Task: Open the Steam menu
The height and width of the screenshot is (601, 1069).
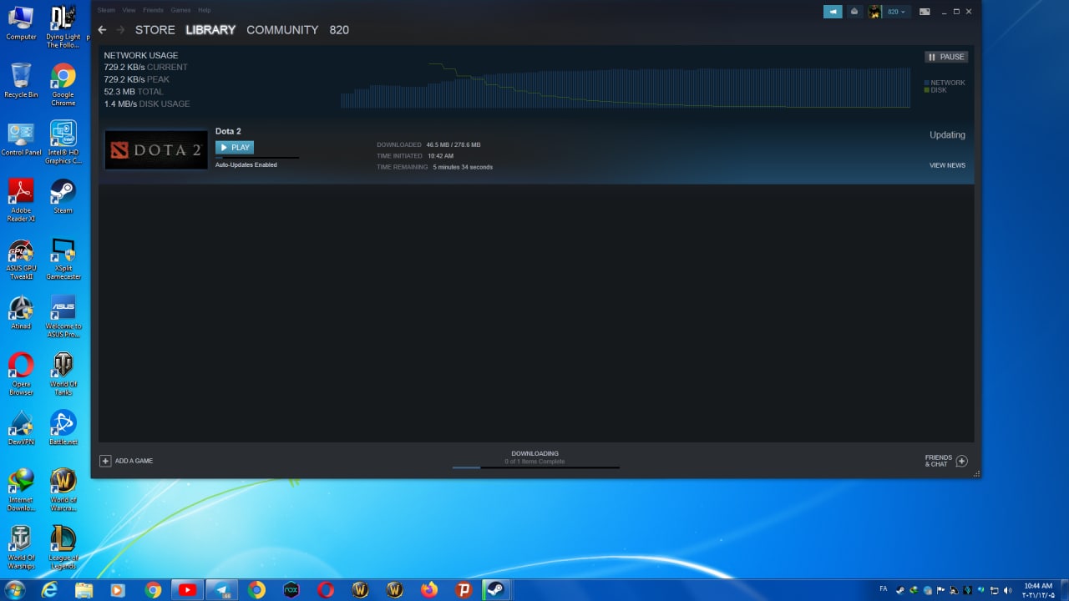Action: (106, 10)
